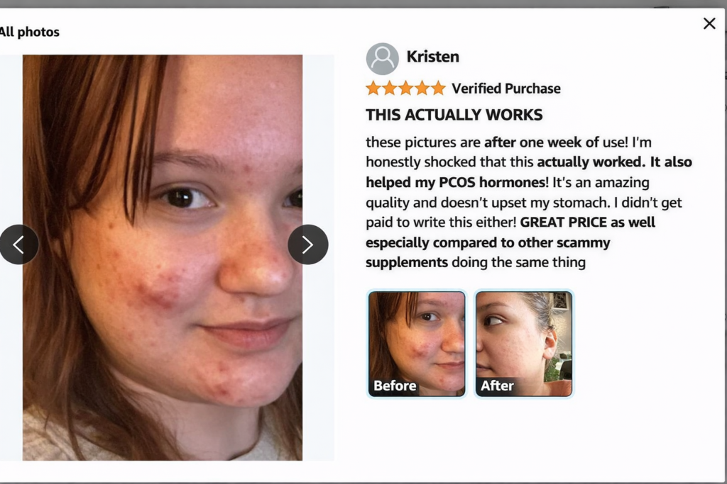Viewport: 727px width, 484px height.
Task: Click the reviewer name Kristen
Action: [x=432, y=57]
